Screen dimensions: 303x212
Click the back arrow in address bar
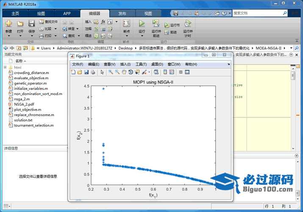coord(6,48)
